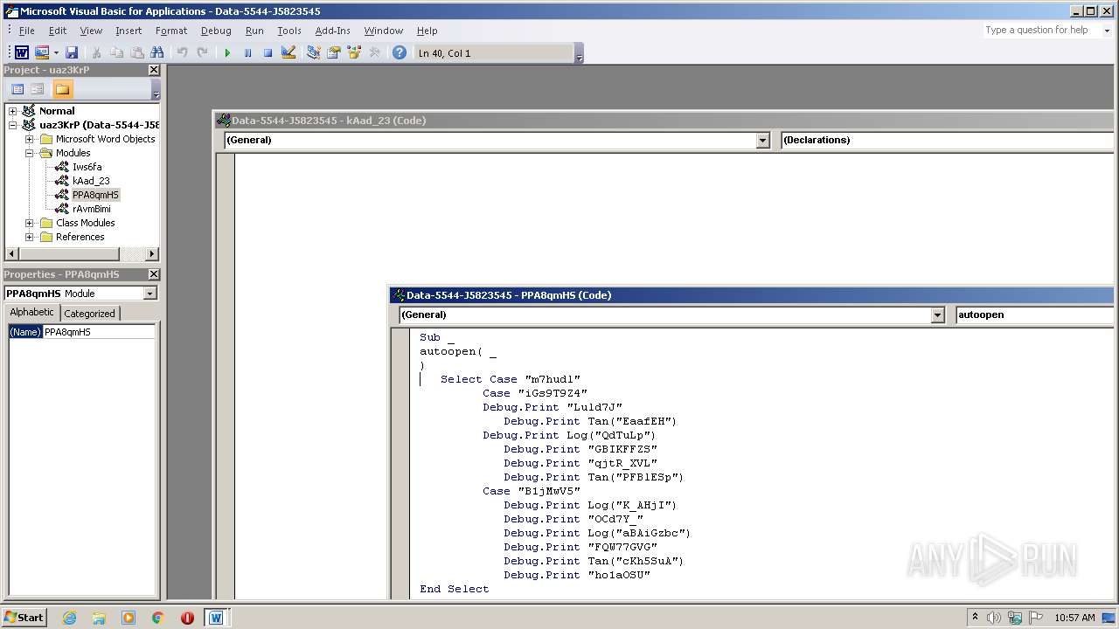Image resolution: width=1119 pixels, height=629 pixels.
Task: Open Visual Basic Help question-mark icon
Action: pyautogui.click(x=399, y=53)
